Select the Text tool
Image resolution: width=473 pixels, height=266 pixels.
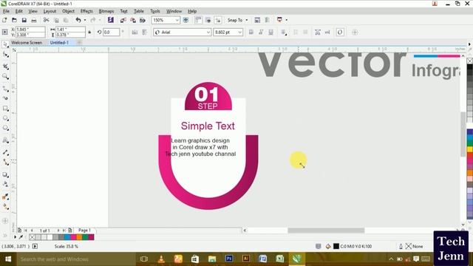tap(5, 140)
